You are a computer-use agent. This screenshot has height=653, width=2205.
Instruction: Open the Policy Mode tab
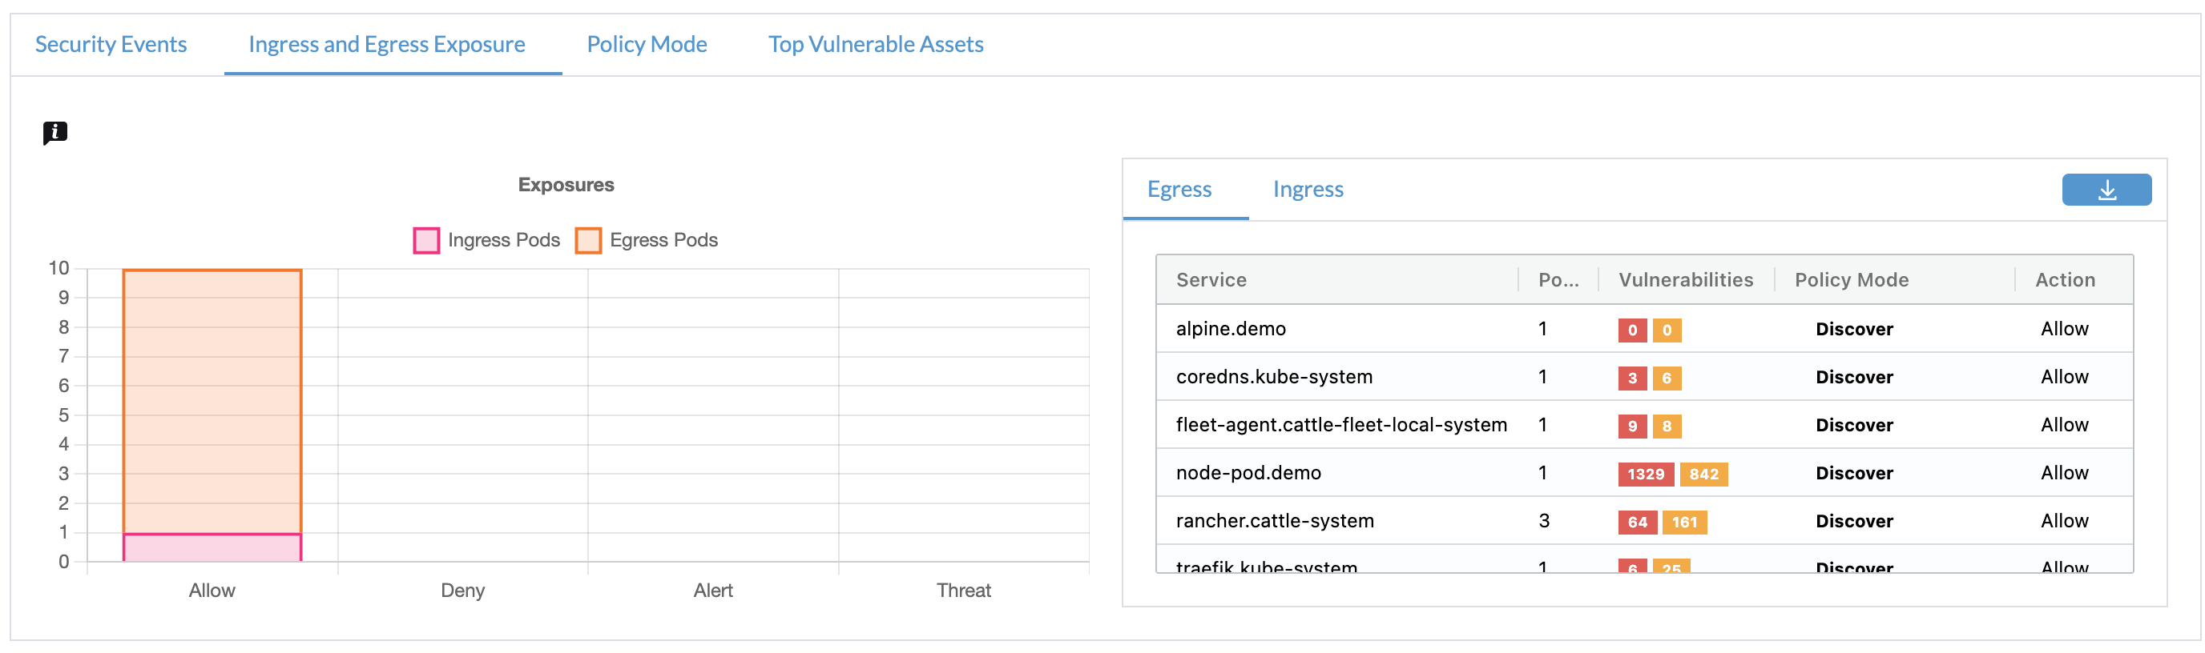[647, 45]
